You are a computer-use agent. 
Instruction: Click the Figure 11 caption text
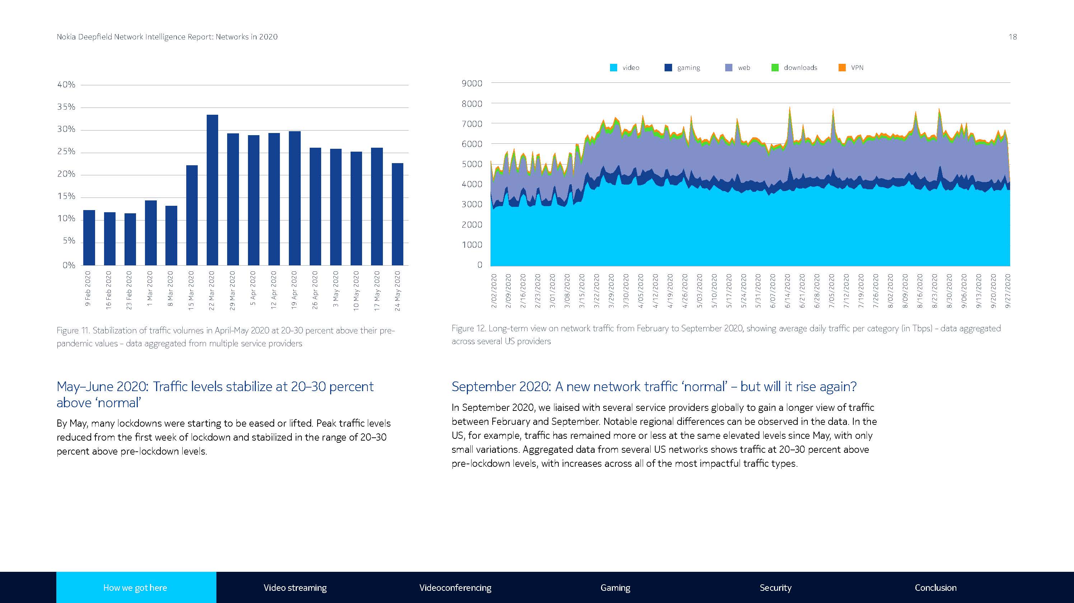(x=225, y=337)
